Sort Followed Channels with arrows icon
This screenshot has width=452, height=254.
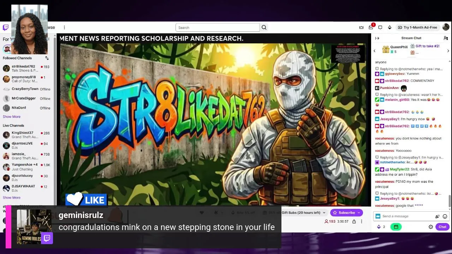click(47, 58)
